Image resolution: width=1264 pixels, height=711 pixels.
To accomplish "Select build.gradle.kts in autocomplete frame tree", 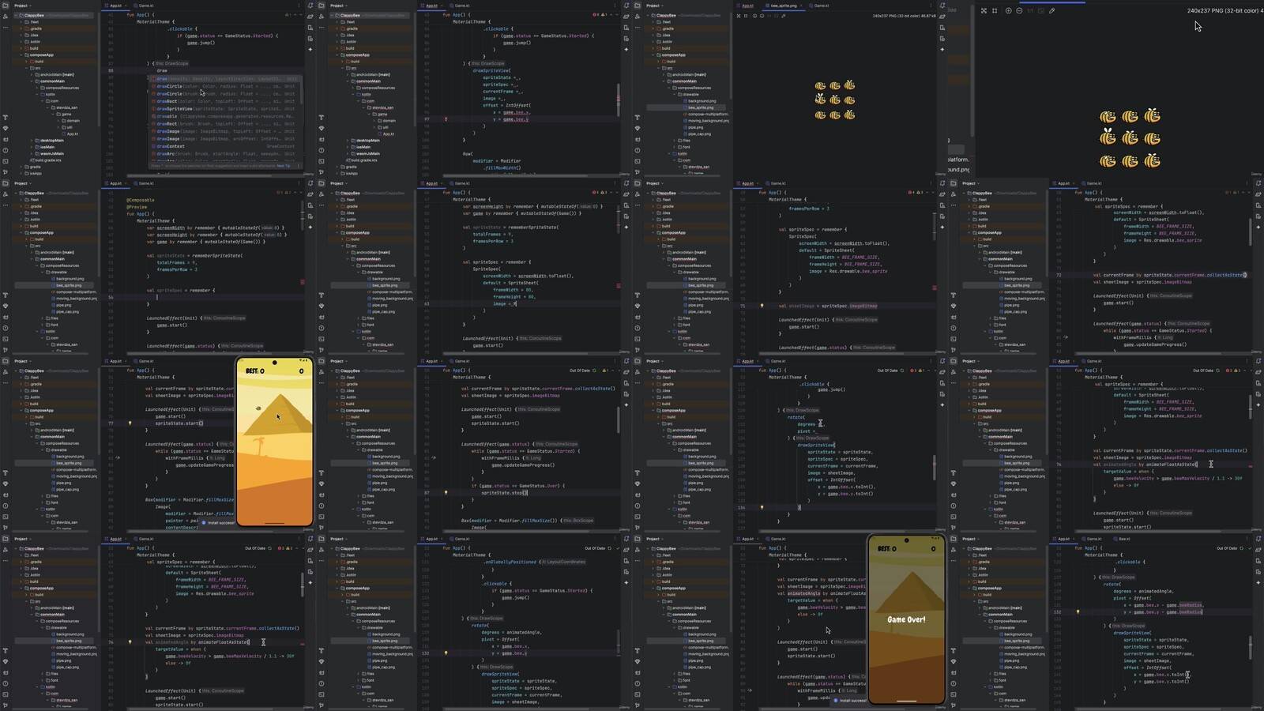I will pos(47,160).
